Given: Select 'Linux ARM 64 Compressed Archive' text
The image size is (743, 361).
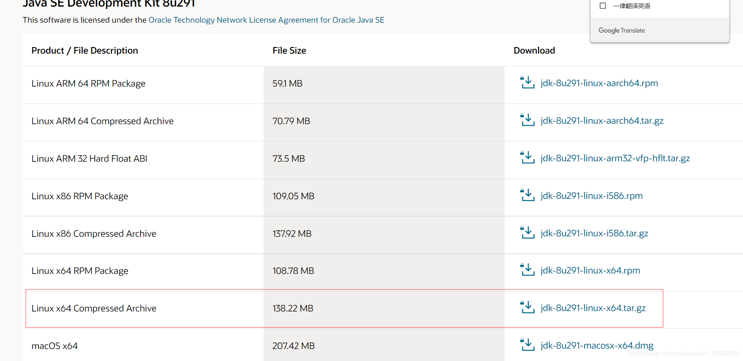Looking at the screenshot, I should [x=102, y=121].
